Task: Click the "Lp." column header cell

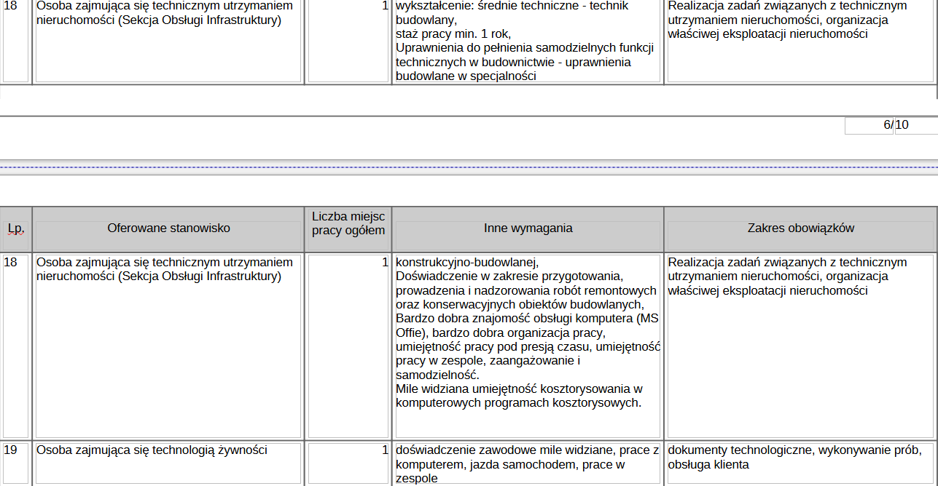Action: click(15, 228)
